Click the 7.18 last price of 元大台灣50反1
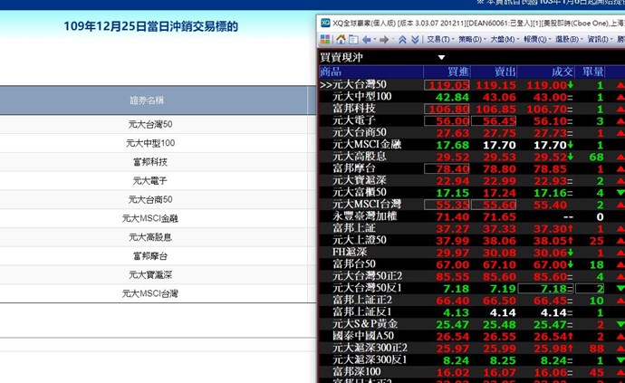 click(x=545, y=288)
